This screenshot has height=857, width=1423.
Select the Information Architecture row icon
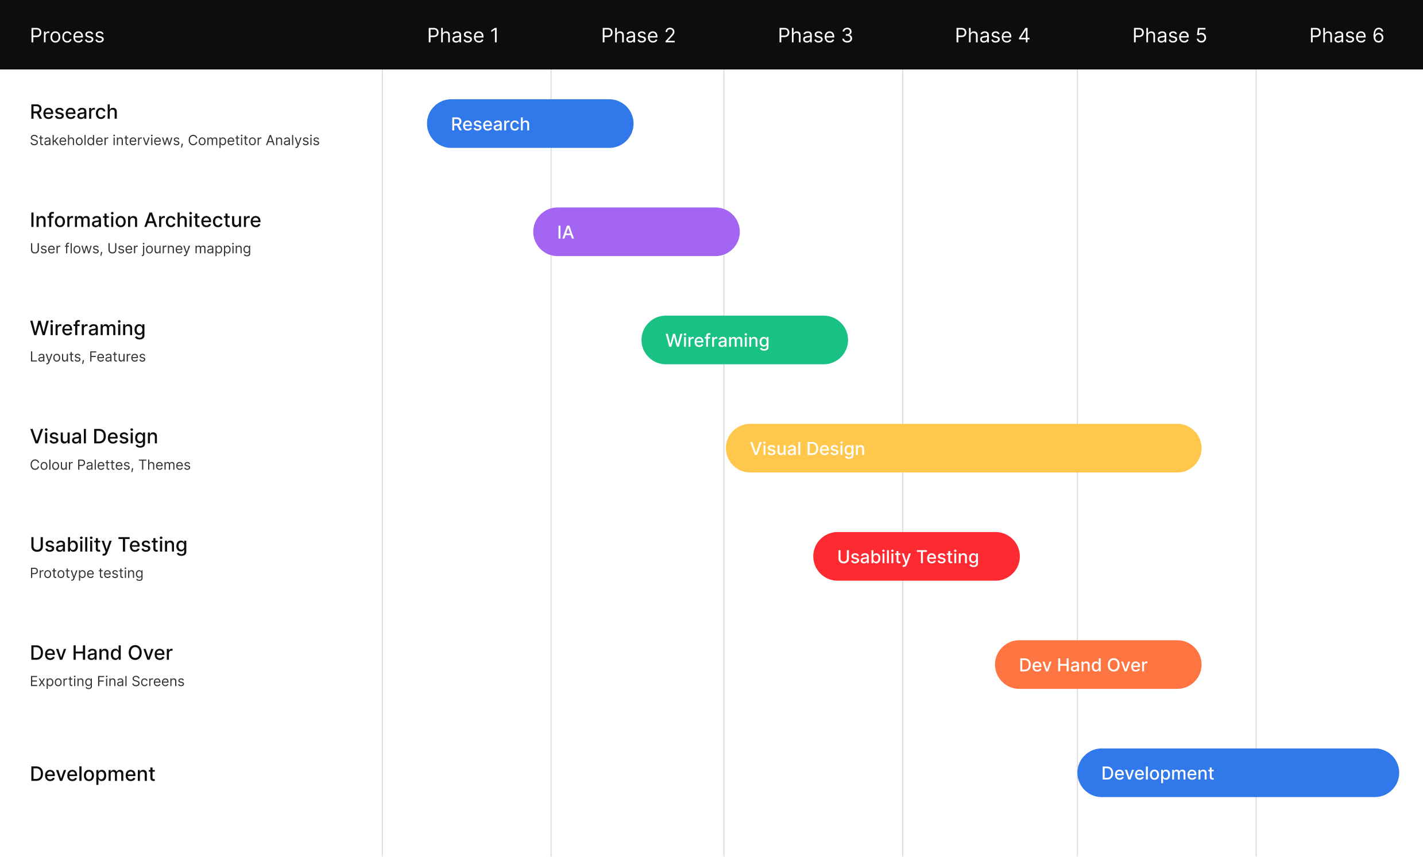point(637,231)
